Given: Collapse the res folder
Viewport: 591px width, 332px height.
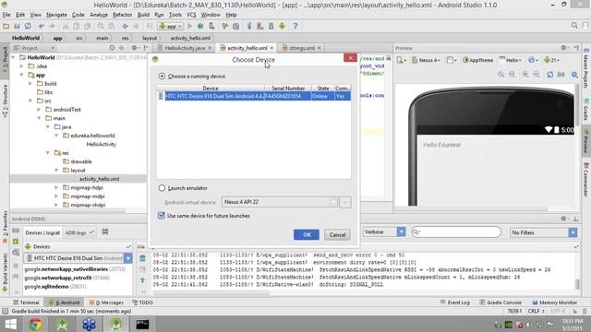Looking at the screenshot, I should click(x=47, y=153).
